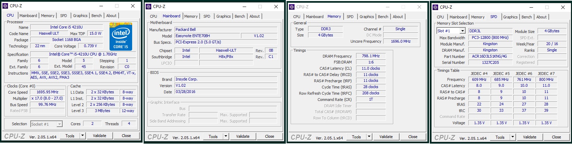Click Close button in the SPD window
Screen dimensions: 572x145
click(557, 137)
